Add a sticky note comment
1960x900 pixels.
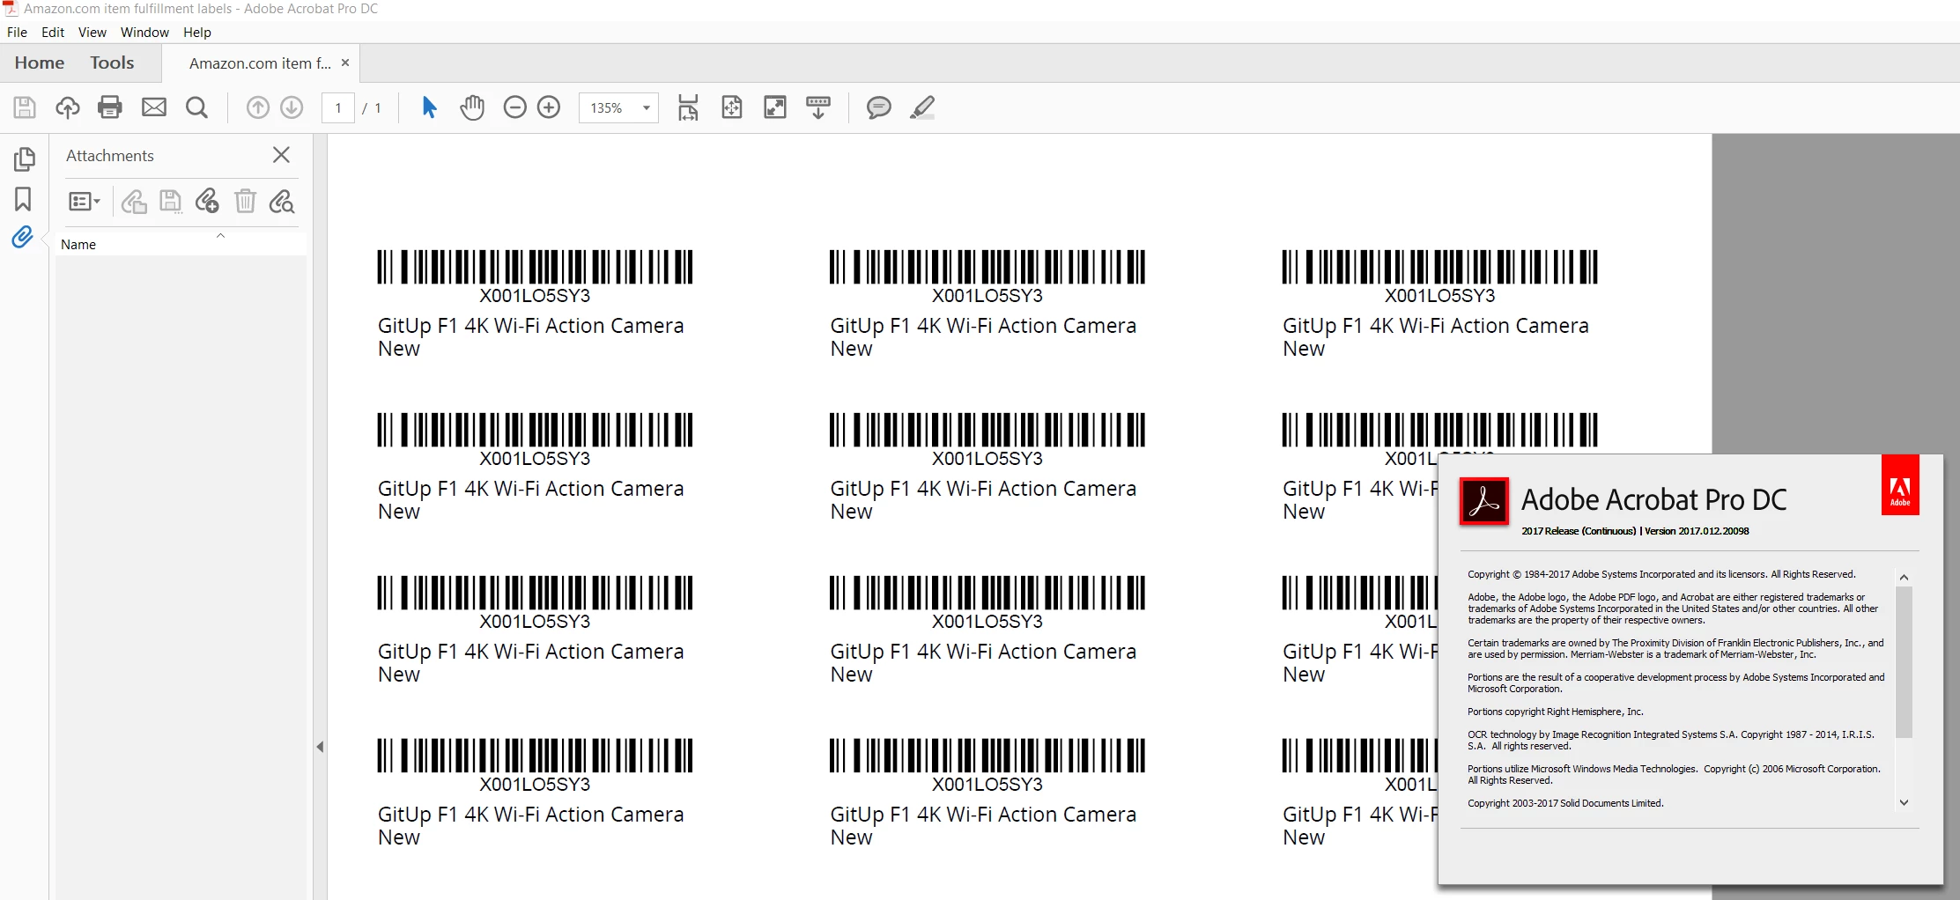tap(878, 107)
